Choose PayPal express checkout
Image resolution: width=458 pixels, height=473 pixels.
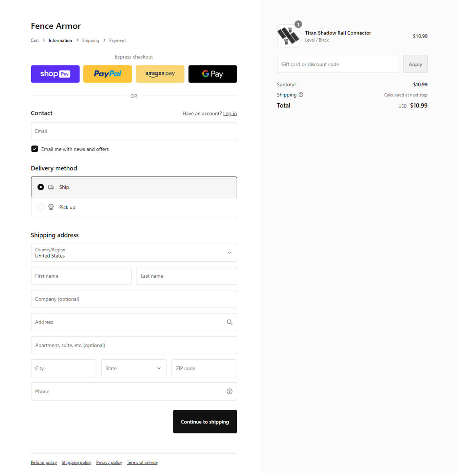(x=107, y=74)
